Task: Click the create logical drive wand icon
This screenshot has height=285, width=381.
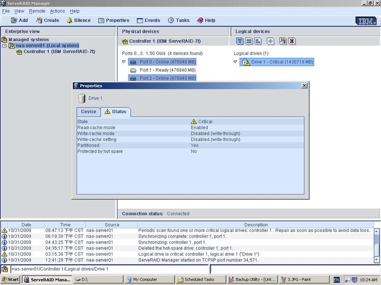Action: click(x=283, y=41)
